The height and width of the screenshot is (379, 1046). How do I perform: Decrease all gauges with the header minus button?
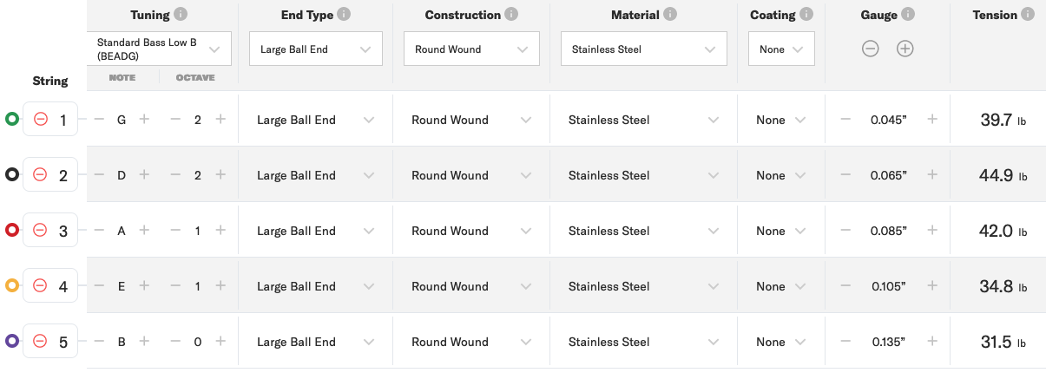870,49
